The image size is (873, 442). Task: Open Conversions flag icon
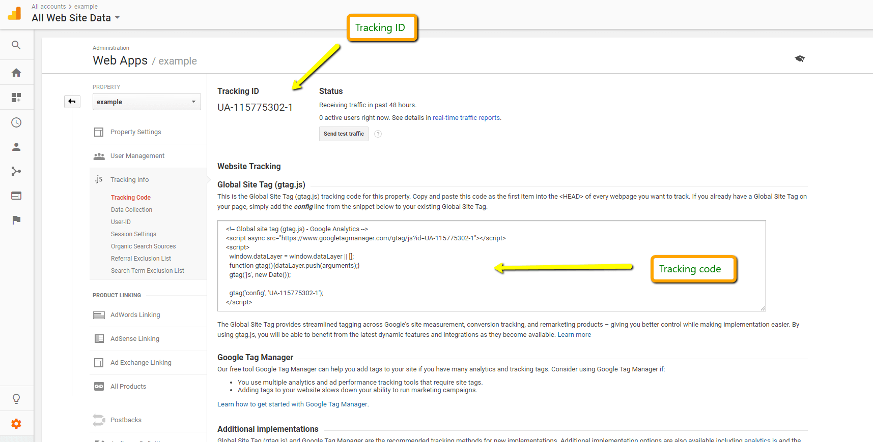click(16, 220)
